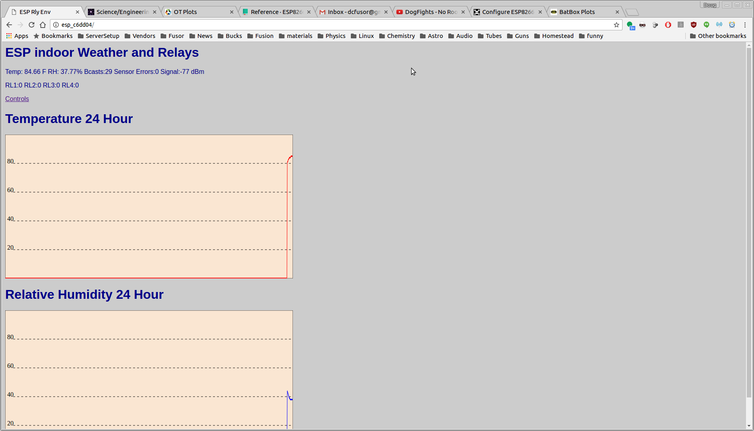Open the Fusor bookmark folder
This screenshot has width=754, height=431.
coord(172,36)
